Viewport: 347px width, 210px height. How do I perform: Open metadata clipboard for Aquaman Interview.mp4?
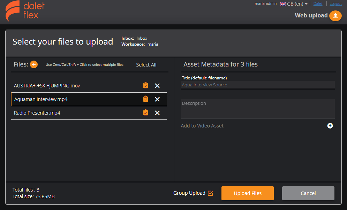pos(145,99)
